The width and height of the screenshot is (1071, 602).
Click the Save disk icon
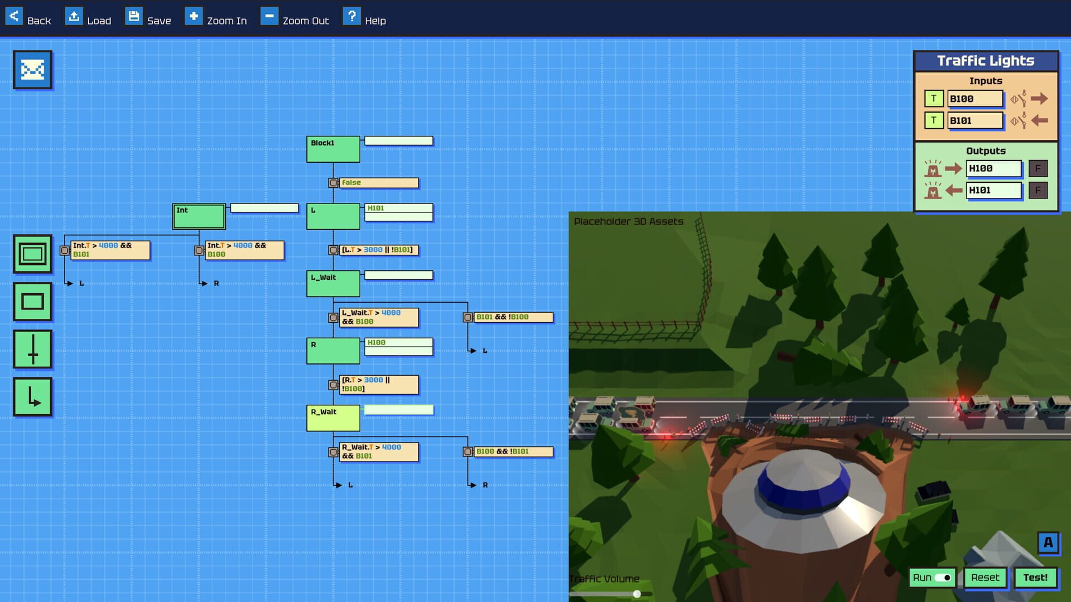[x=134, y=16]
